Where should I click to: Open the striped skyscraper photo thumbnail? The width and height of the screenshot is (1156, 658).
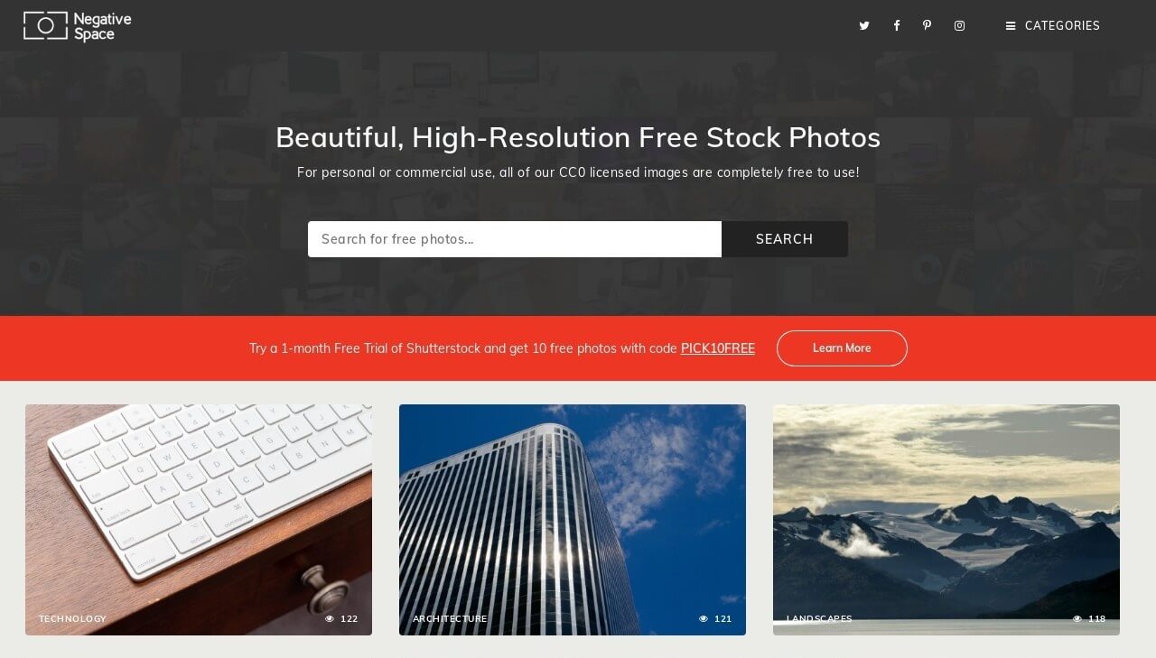point(573,520)
